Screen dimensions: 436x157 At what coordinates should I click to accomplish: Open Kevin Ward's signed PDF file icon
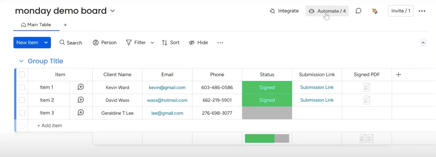click(367, 88)
